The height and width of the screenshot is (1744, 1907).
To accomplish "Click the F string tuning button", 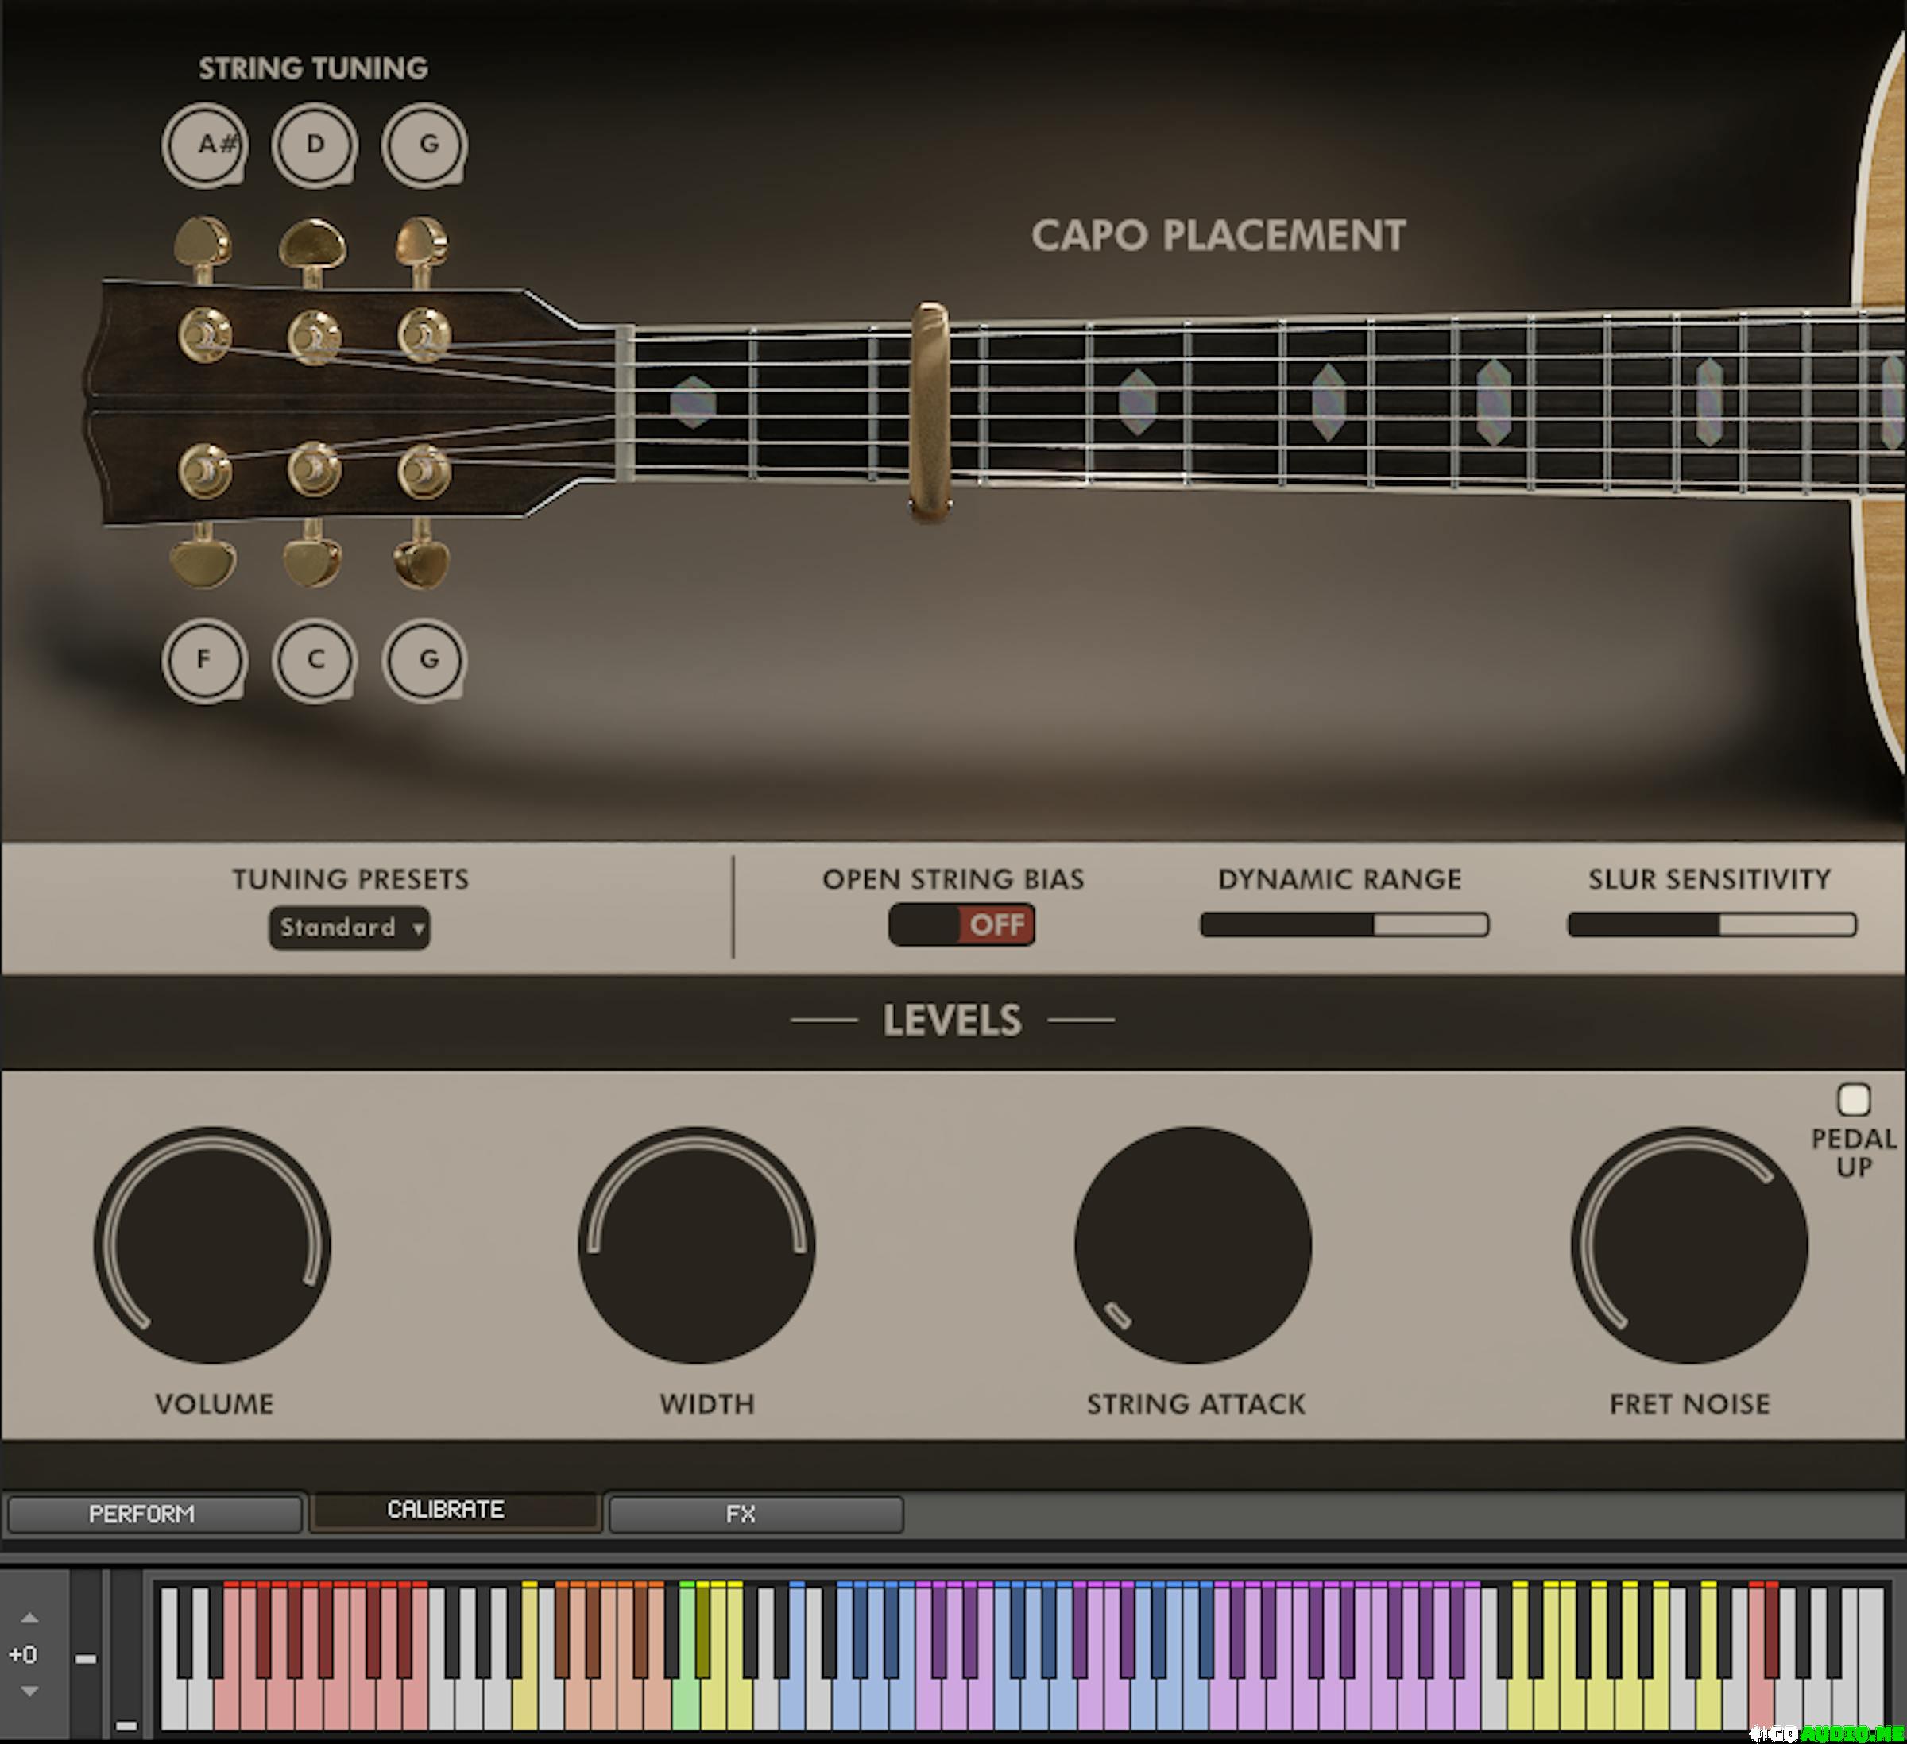I will (204, 661).
